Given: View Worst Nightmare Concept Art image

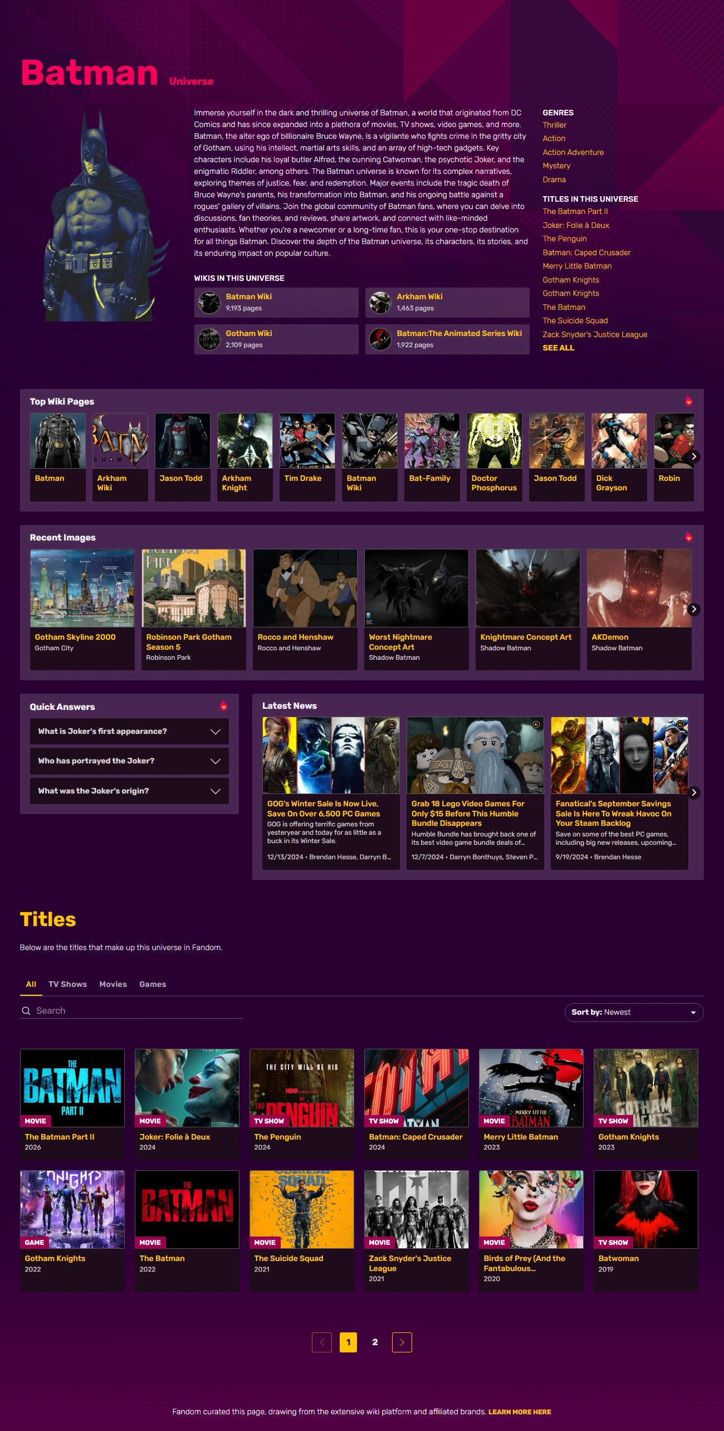Looking at the screenshot, I should (x=417, y=588).
